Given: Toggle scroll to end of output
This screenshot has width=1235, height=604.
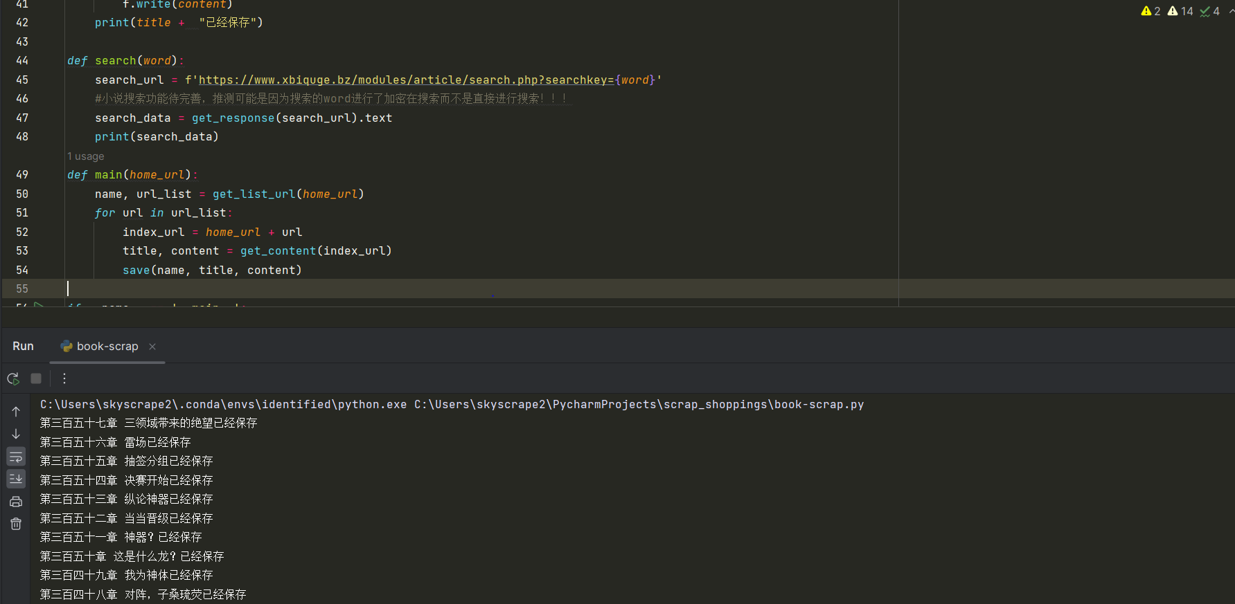Looking at the screenshot, I should coord(16,479).
